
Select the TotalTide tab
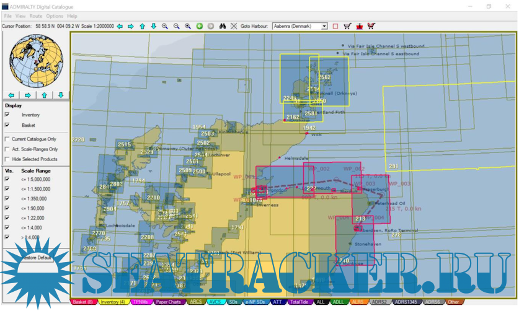point(300,302)
